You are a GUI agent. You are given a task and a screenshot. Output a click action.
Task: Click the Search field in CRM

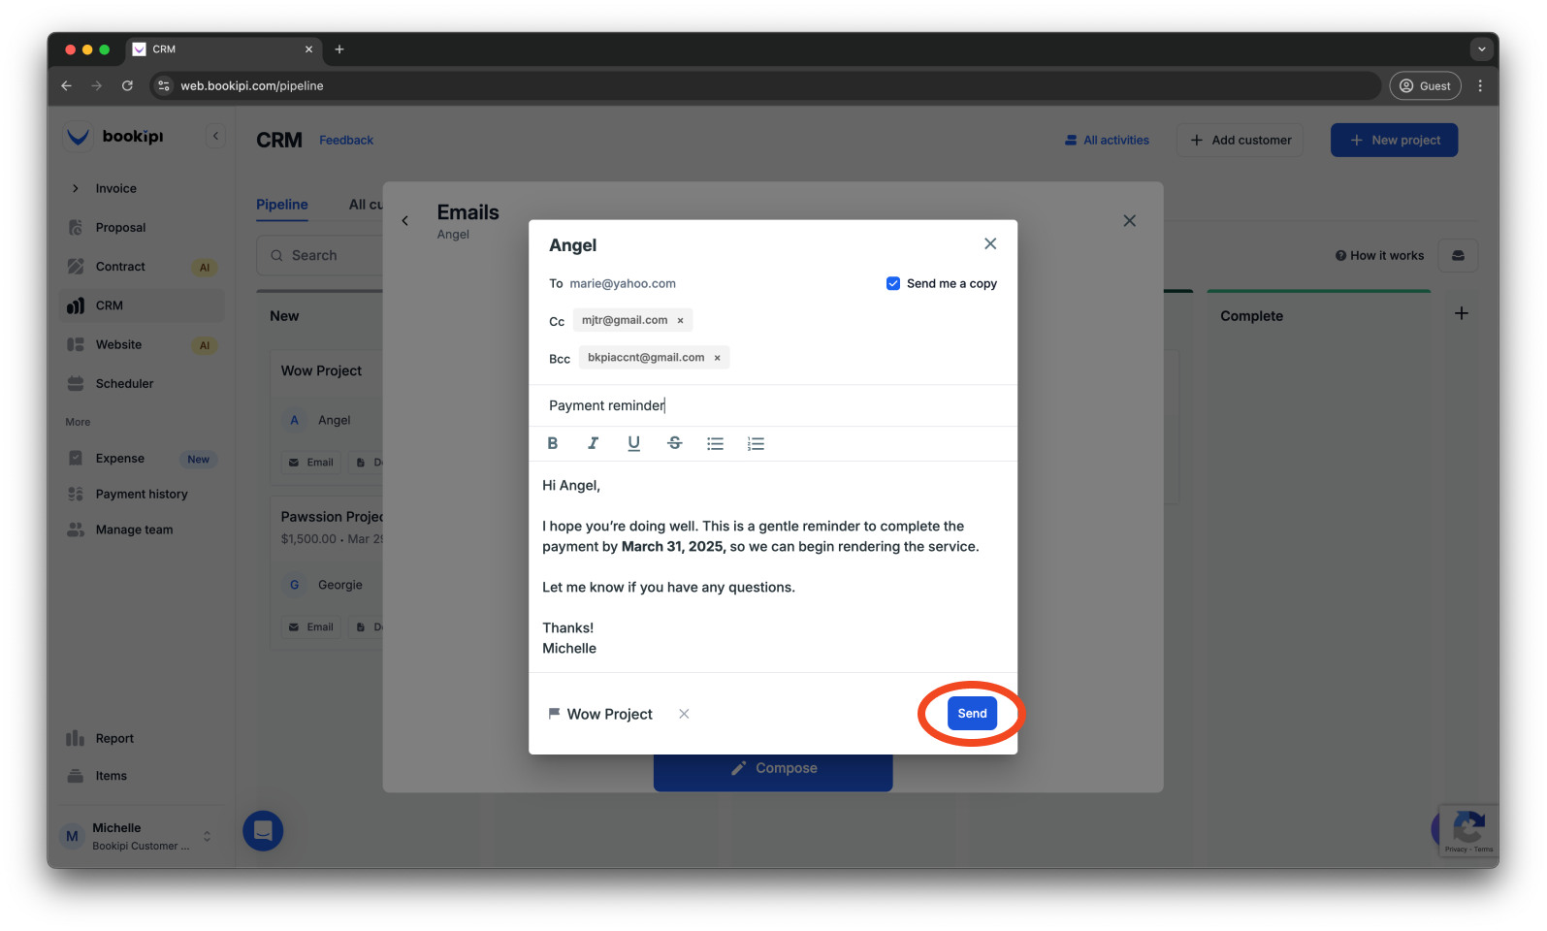320,256
